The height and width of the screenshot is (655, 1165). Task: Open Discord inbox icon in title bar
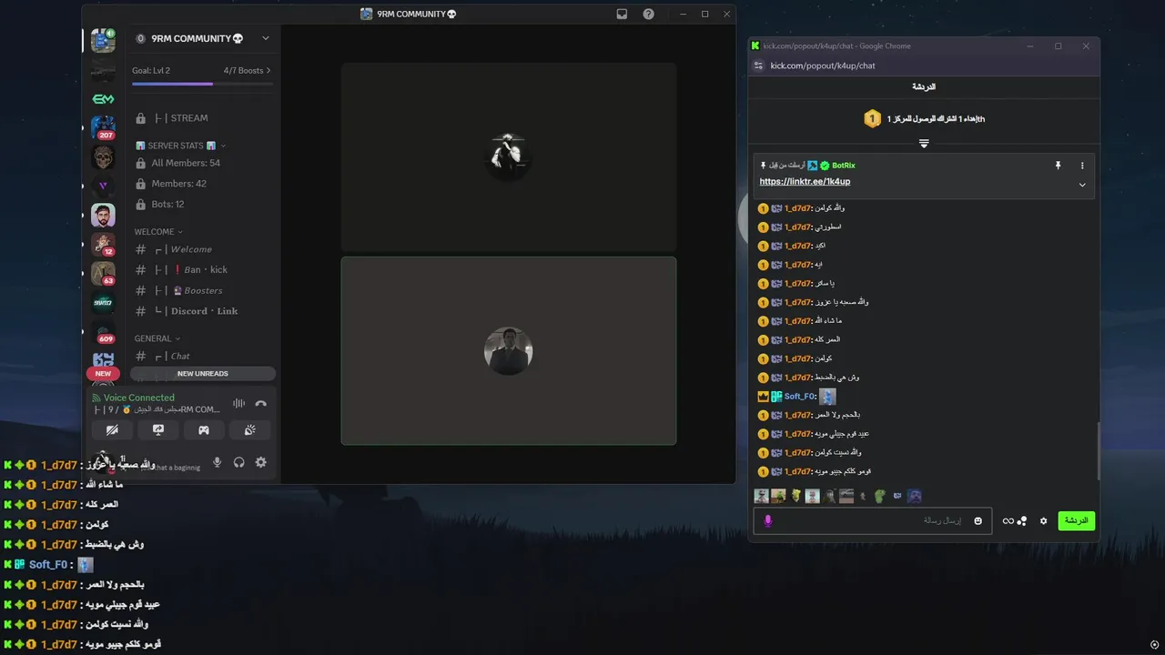[622, 14]
